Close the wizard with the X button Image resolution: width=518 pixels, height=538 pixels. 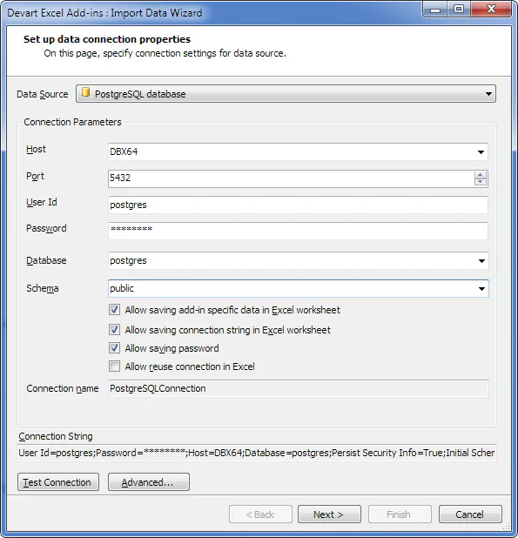[x=491, y=10]
